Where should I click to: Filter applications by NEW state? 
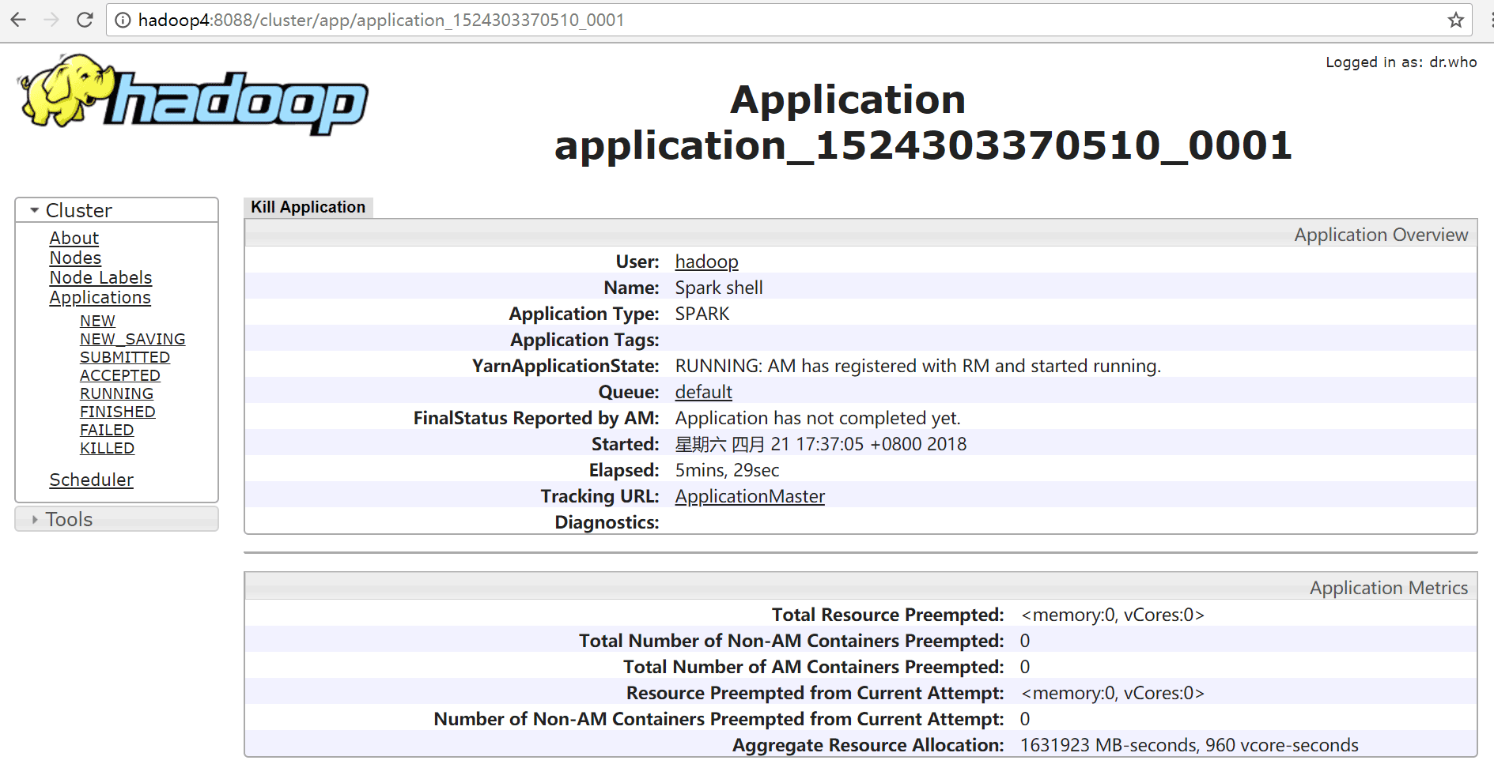click(x=97, y=321)
